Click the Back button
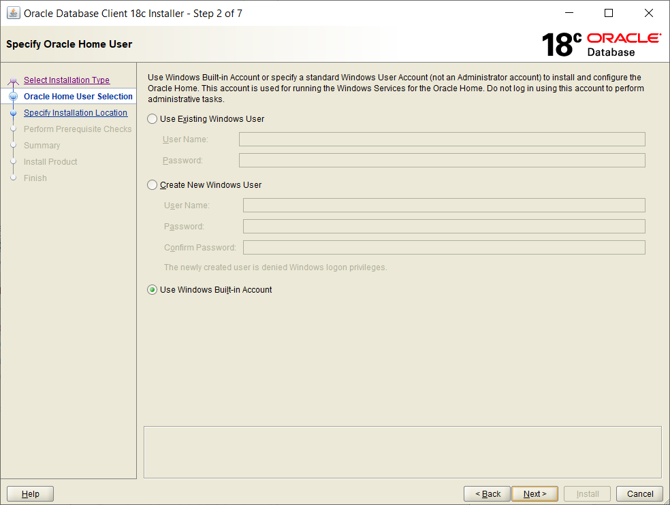Viewport: 670px width, 505px height. (x=487, y=494)
